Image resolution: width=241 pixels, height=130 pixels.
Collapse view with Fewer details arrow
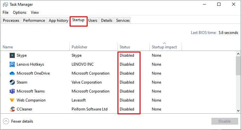tap(6, 121)
